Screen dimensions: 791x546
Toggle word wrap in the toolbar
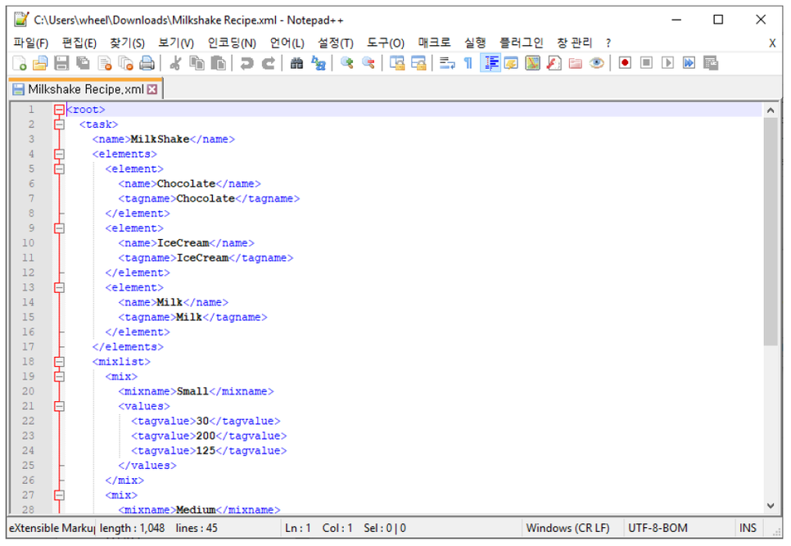(447, 63)
